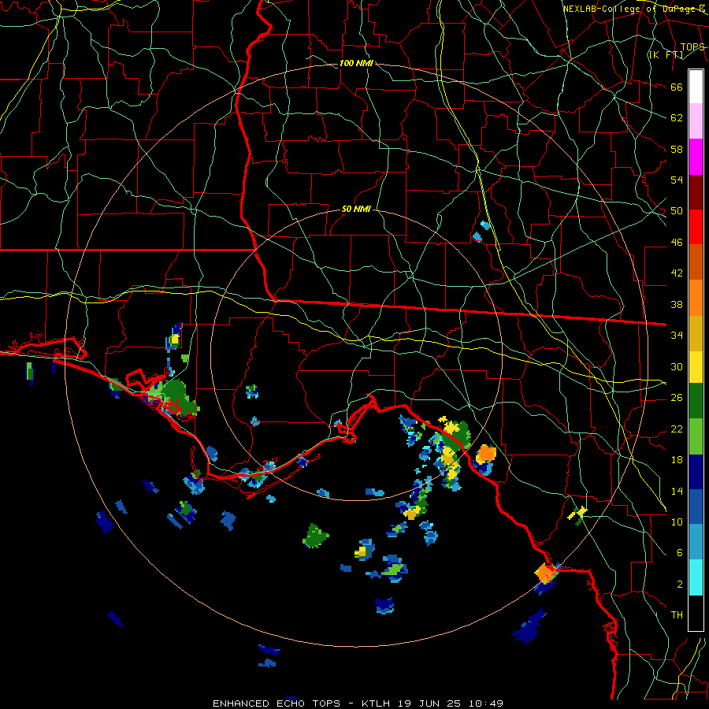Pick the medium blue swatch beside 10
Viewport: 709px width, 709px height.
[696, 507]
